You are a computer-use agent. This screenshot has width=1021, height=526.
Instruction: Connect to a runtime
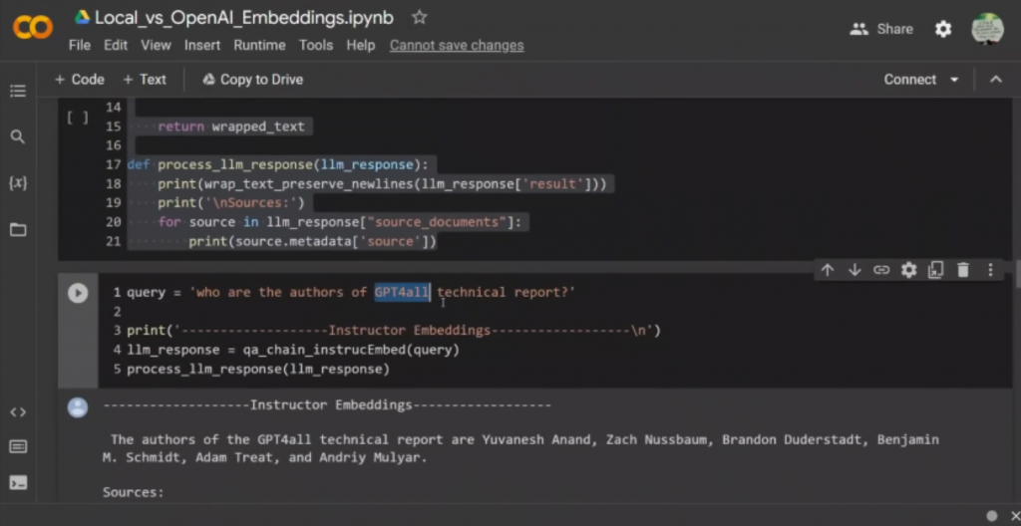(909, 80)
